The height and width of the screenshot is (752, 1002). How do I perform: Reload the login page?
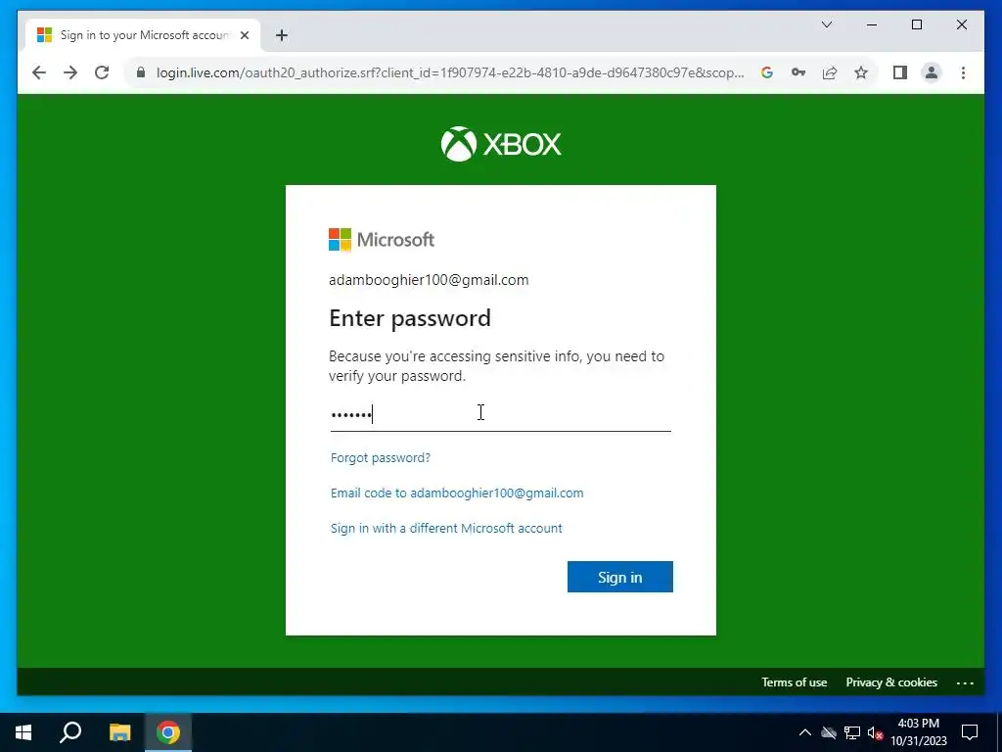coord(102,72)
